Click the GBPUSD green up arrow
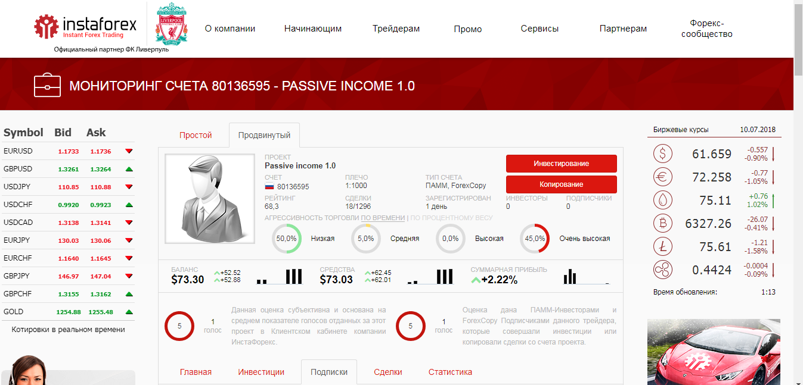Screen dimensions: 803x385 129,169
